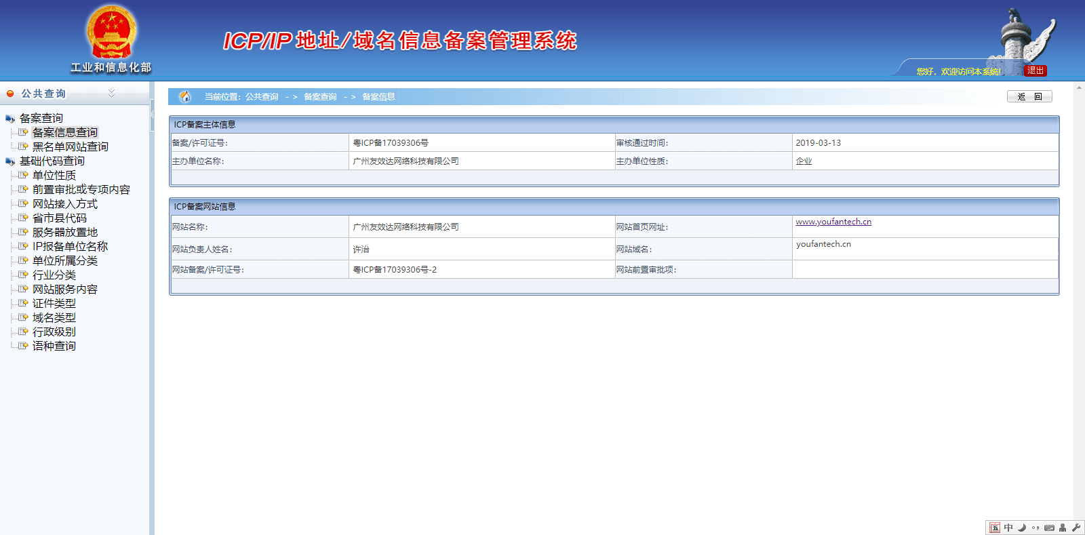Collapse the 备案查询 tree folder
The image size is (1085, 535).
coord(10,119)
